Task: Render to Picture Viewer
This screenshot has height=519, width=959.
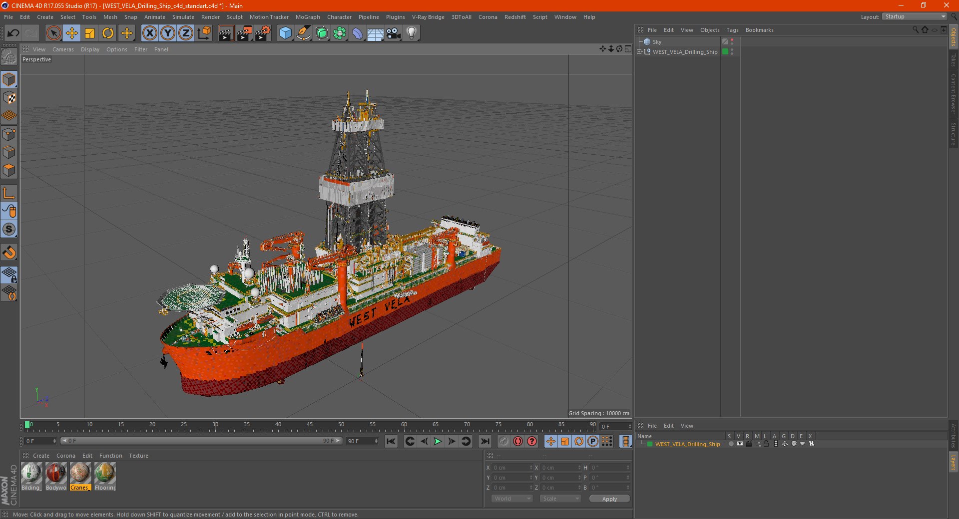Action: point(244,33)
